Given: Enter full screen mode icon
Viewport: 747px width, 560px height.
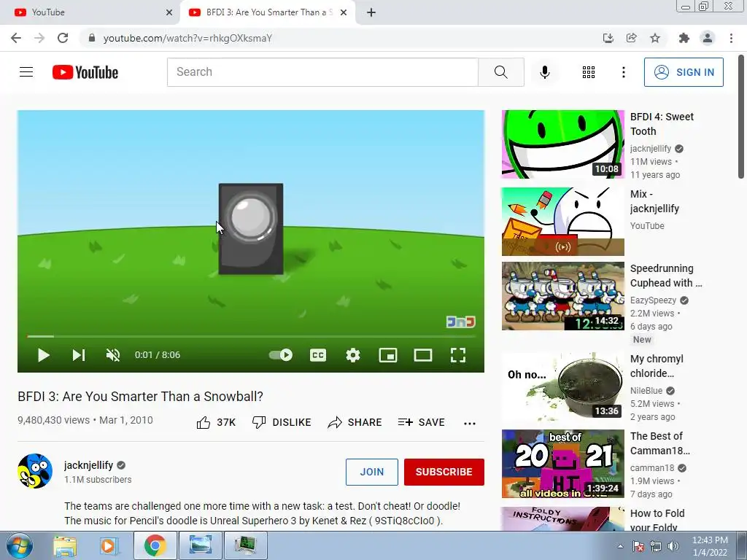Looking at the screenshot, I should (458, 355).
